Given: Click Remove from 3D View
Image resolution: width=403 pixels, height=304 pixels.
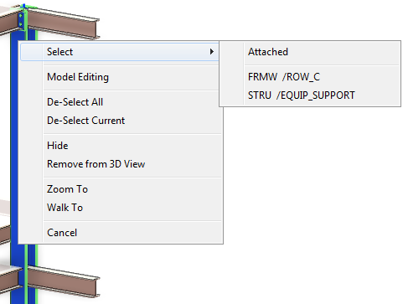Looking at the screenshot, I should point(96,164).
